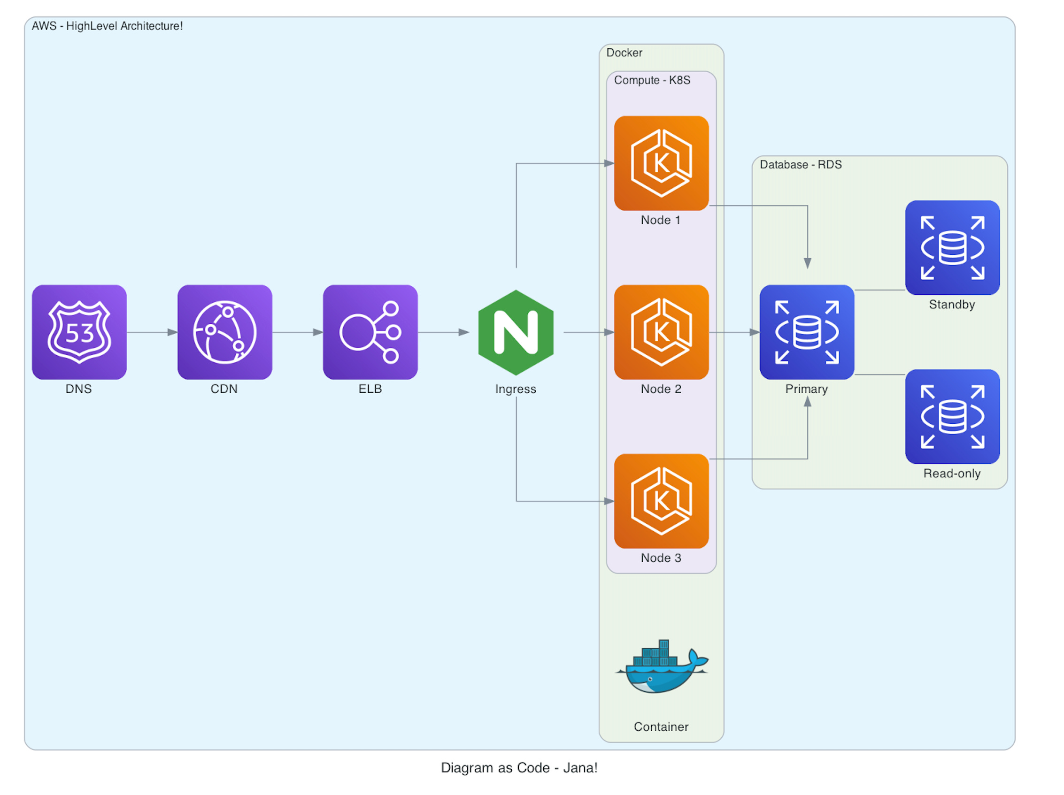Select the 'Container' text label
This screenshot has height=795, width=1064.
click(x=661, y=726)
